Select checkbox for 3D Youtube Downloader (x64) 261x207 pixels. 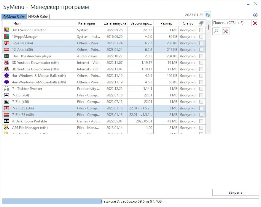coord(201,63)
